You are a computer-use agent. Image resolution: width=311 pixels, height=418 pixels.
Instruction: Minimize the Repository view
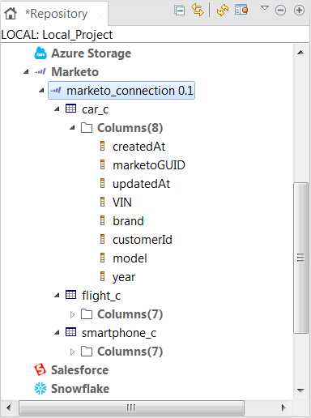(x=280, y=11)
